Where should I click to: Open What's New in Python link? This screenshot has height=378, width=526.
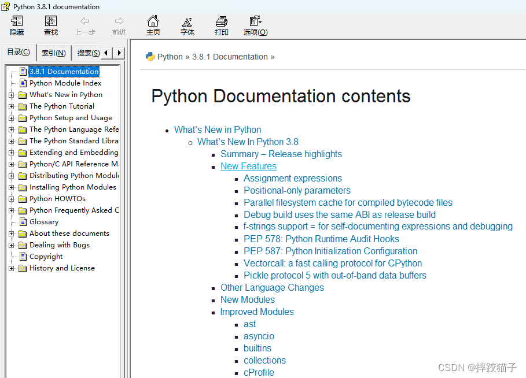pyautogui.click(x=218, y=129)
